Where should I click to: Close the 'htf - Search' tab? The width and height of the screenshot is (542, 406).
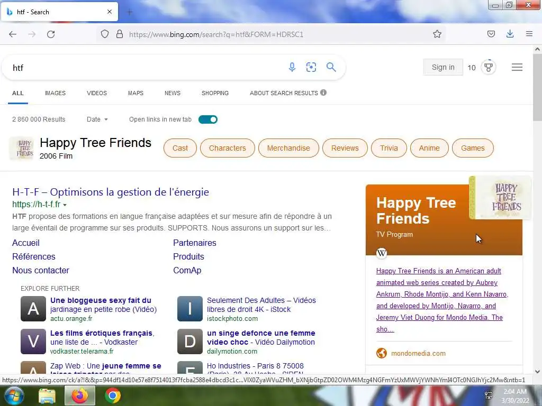pyautogui.click(x=110, y=12)
